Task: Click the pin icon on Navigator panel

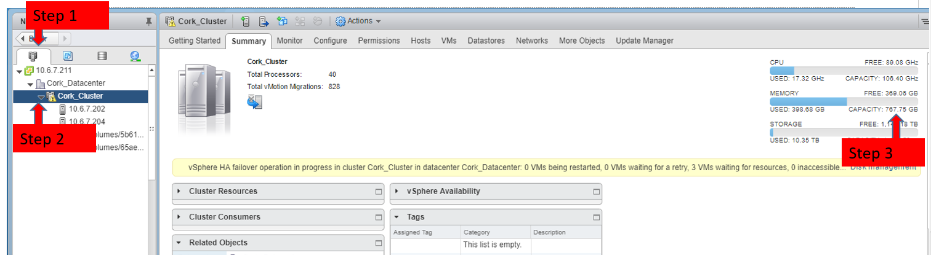Action: tap(148, 22)
